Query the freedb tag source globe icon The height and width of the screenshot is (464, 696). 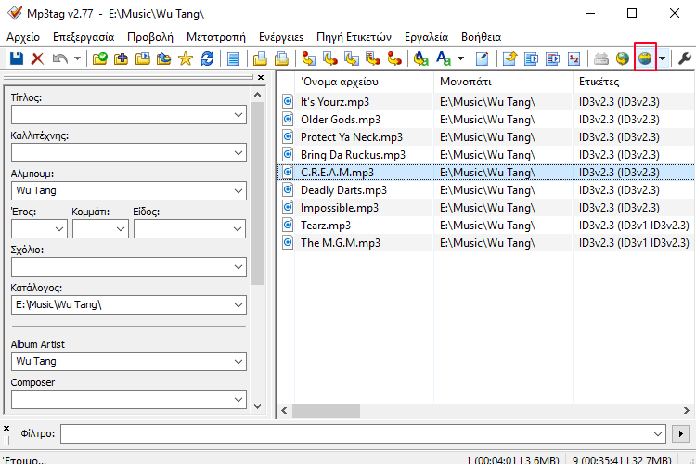(623, 58)
